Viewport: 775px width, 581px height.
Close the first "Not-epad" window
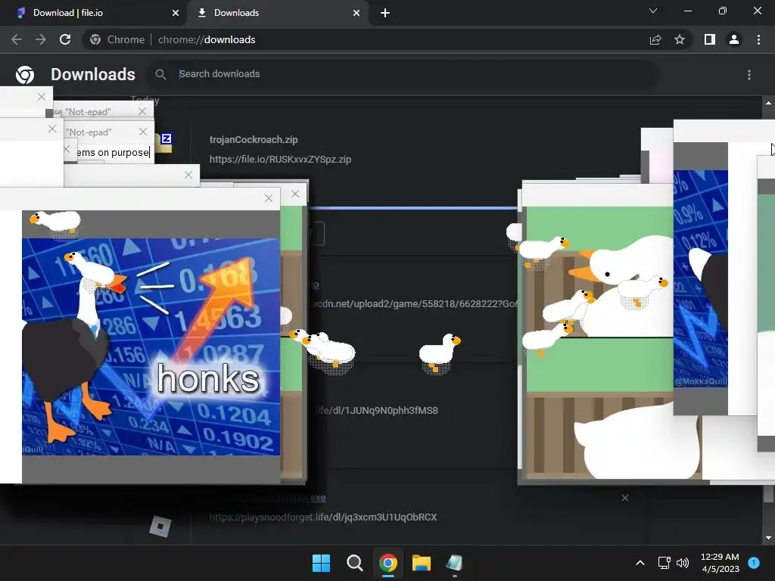(x=142, y=111)
